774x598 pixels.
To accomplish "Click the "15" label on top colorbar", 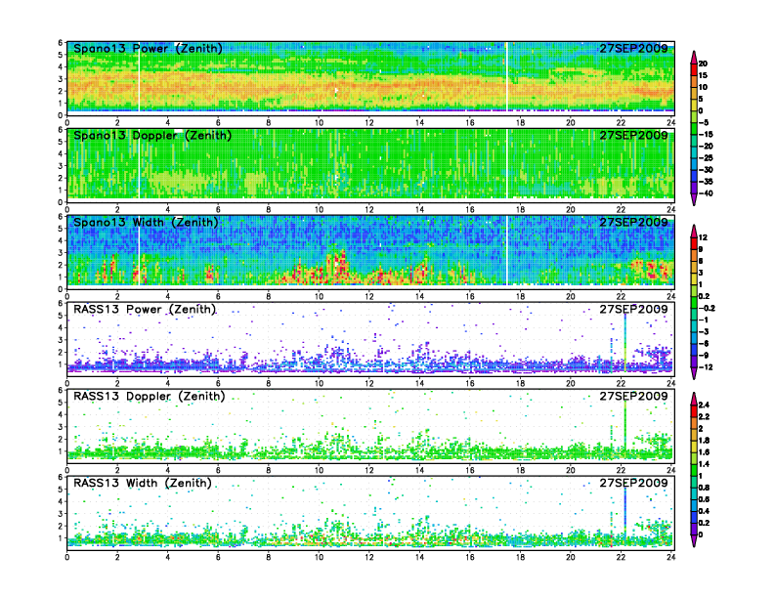I will (703, 75).
